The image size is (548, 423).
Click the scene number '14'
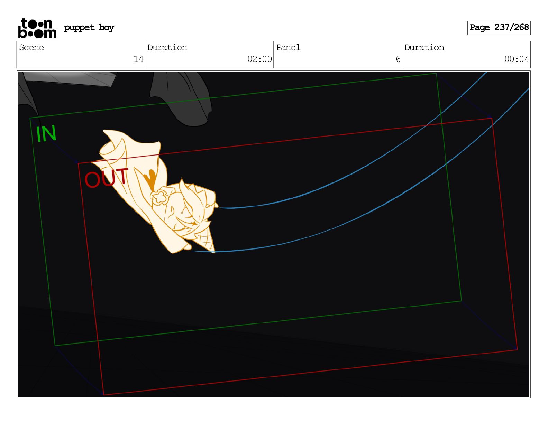[138, 59]
